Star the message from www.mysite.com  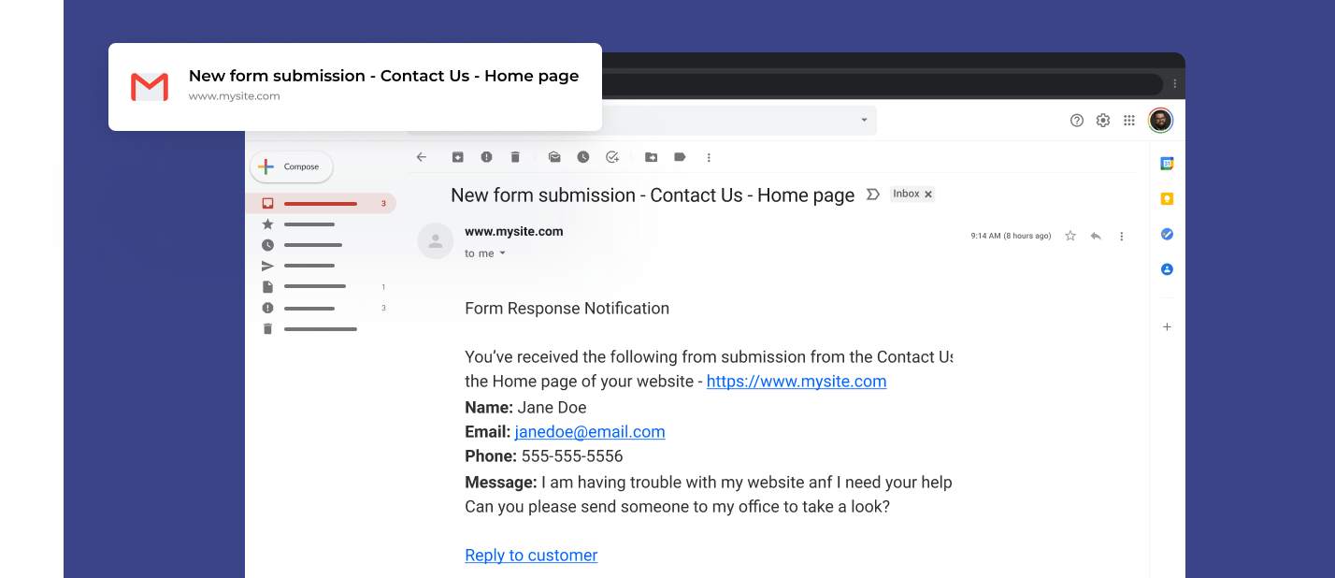pos(1070,236)
